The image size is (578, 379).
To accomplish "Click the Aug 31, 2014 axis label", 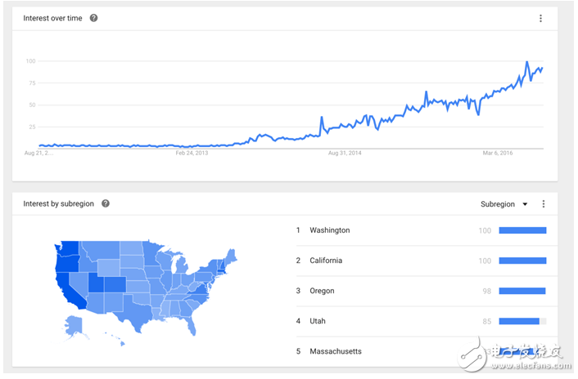I will tap(345, 153).
